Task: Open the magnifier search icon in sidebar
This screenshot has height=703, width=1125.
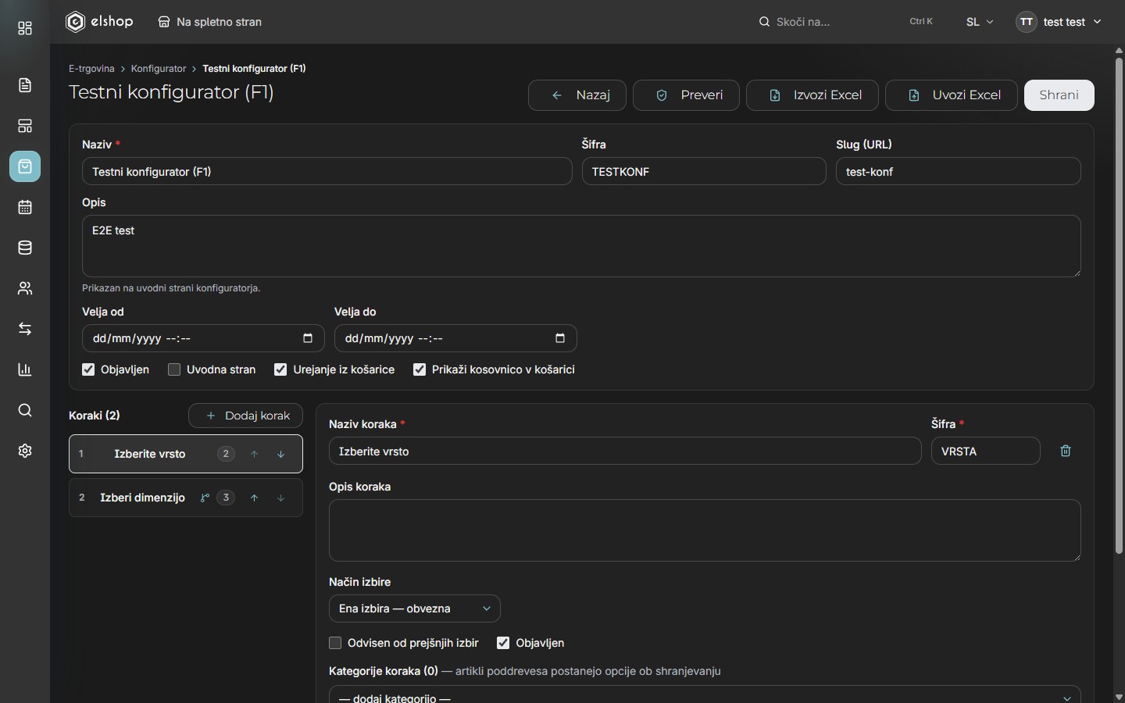Action: click(x=25, y=410)
